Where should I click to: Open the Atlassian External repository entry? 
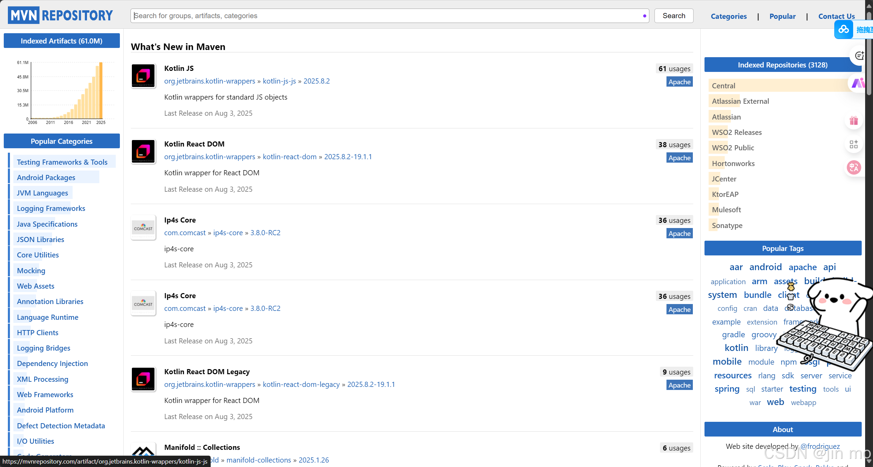(740, 101)
